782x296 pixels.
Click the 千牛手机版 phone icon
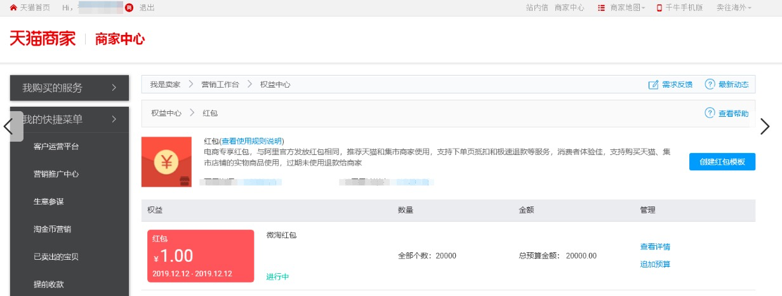pos(659,8)
